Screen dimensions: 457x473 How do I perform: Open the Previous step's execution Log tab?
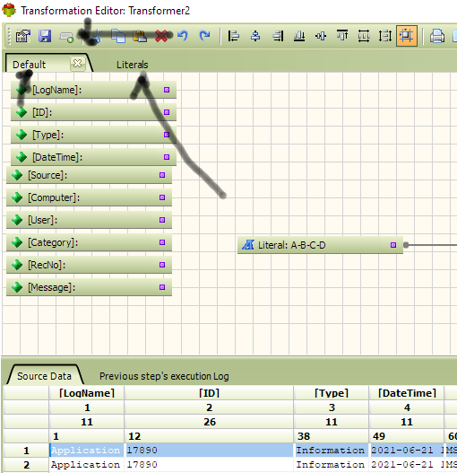click(x=164, y=376)
